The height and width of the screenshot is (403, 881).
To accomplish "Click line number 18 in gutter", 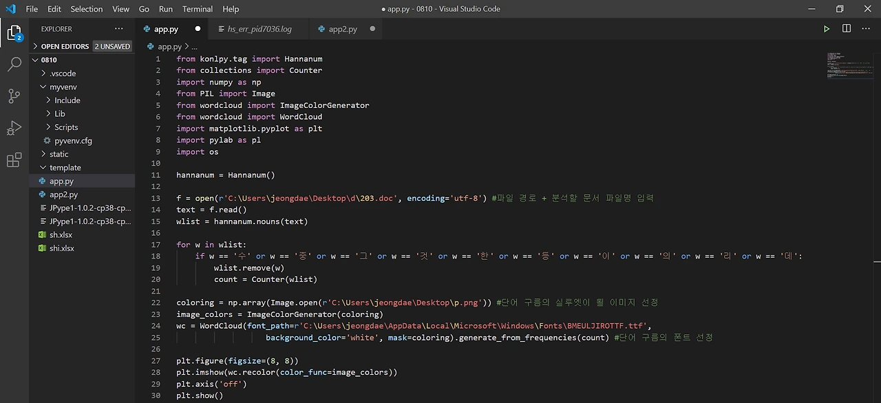I will click(x=156, y=256).
